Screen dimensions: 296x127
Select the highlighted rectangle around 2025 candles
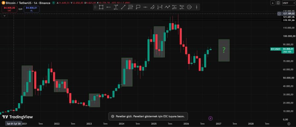coord(159,42)
